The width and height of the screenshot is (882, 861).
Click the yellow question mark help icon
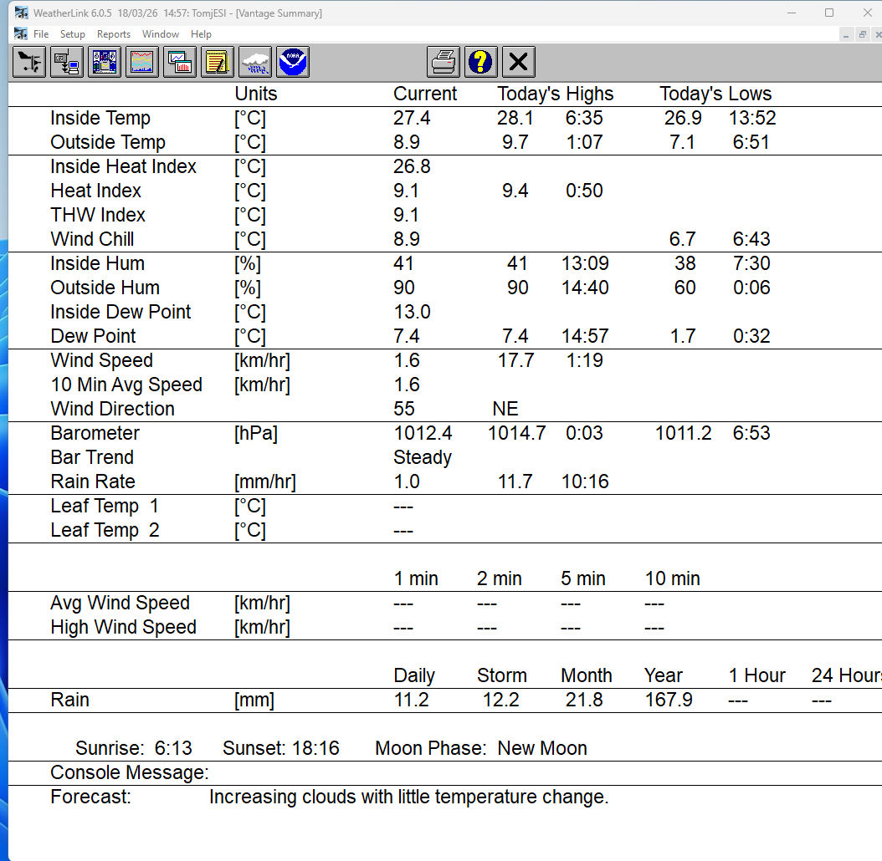pyautogui.click(x=481, y=62)
